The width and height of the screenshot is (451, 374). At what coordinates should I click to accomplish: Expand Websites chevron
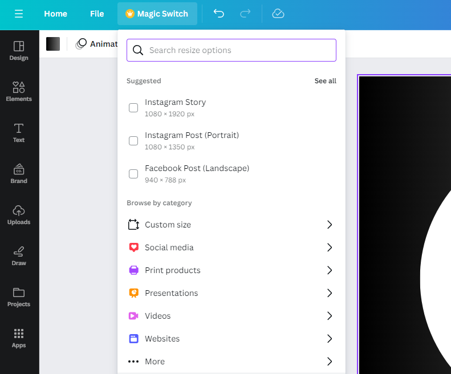tap(330, 339)
